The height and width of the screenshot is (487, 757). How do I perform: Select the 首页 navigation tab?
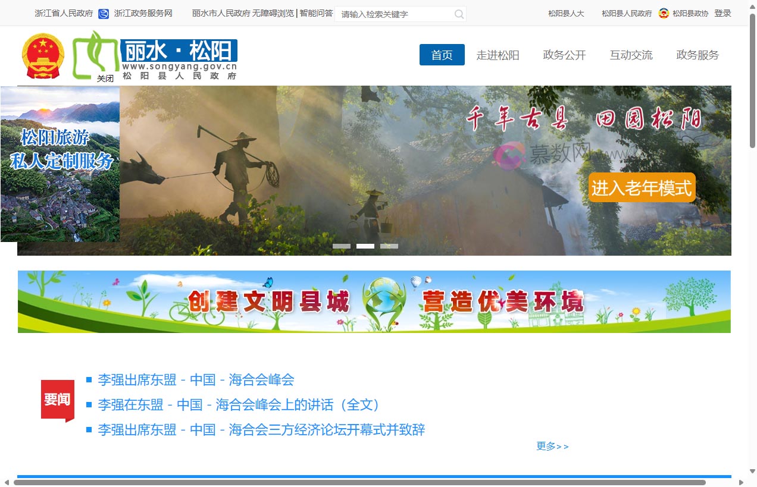(442, 55)
